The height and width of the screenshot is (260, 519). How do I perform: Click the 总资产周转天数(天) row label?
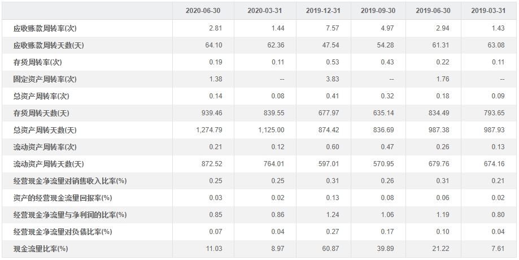click(x=45, y=130)
